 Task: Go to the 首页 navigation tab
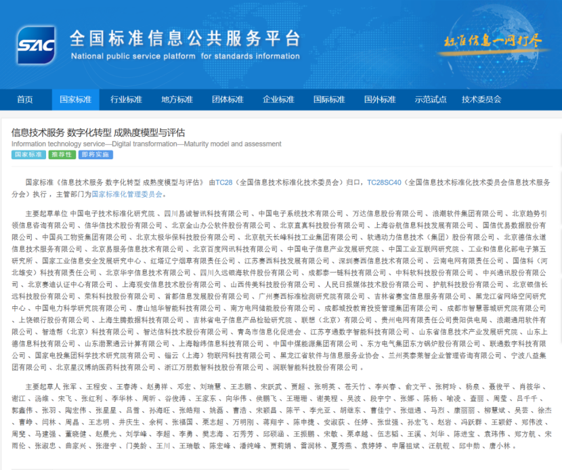(25, 100)
